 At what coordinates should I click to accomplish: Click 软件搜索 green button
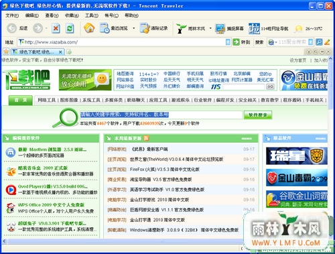pos(258,115)
